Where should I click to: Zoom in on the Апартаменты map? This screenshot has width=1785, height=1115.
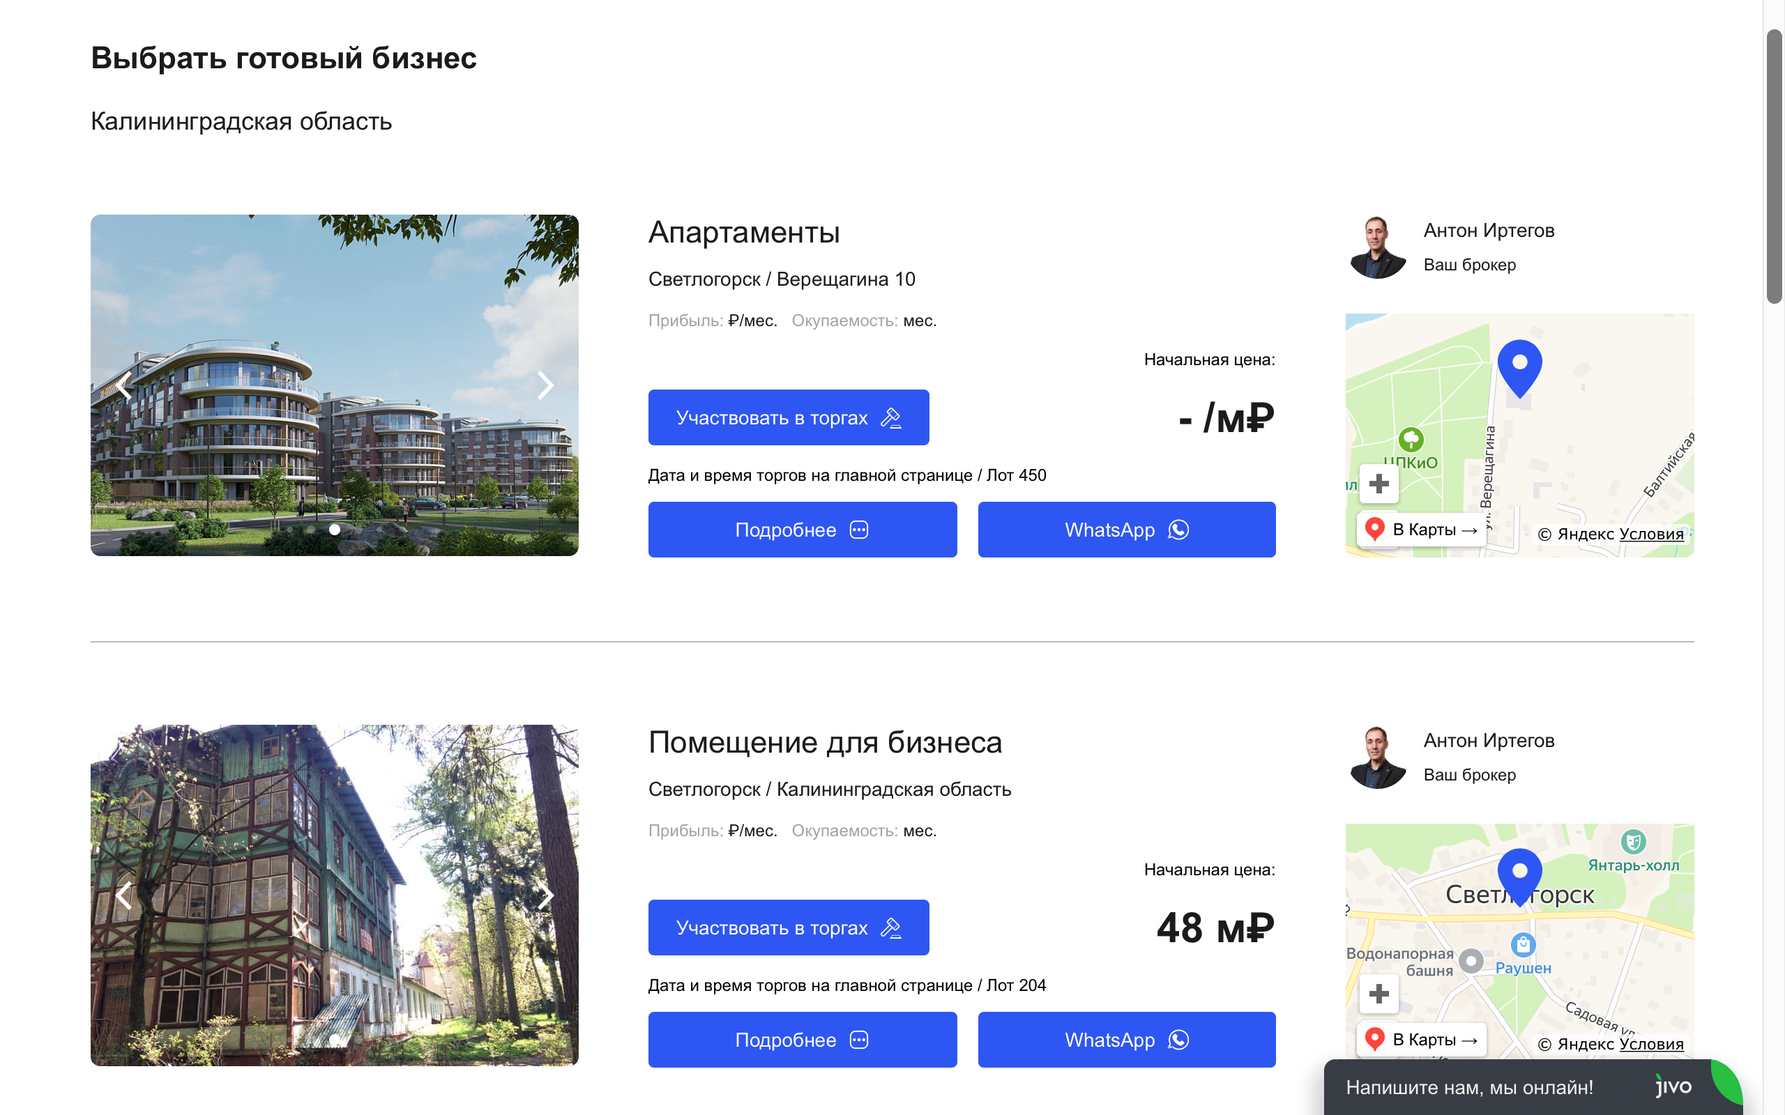click(1378, 484)
